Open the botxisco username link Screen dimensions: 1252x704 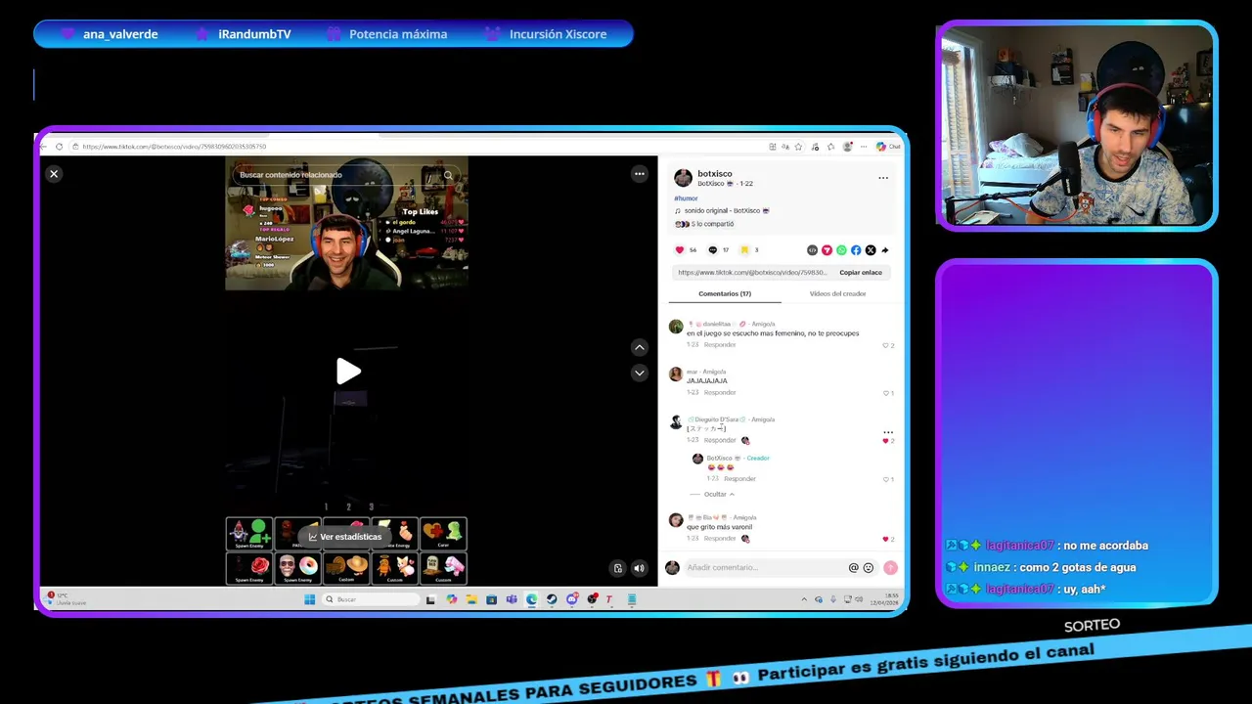coord(715,174)
